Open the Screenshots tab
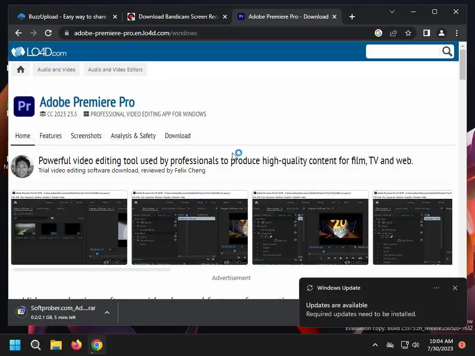Image resolution: width=475 pixels, height=356 pixels. pos(86,136)
